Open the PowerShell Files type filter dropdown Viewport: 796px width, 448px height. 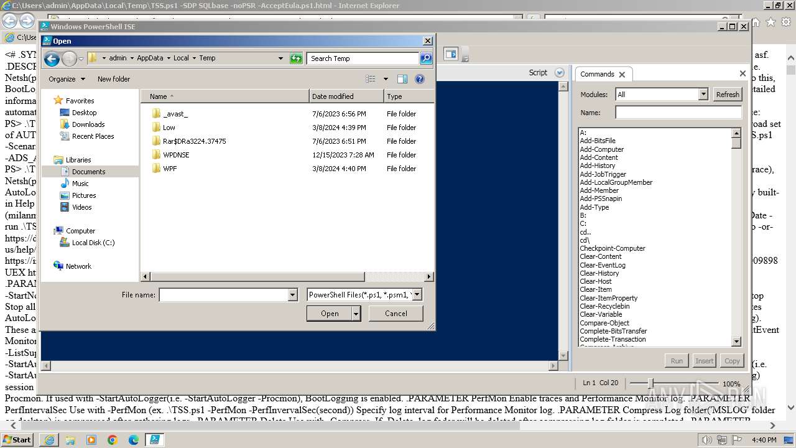[x=417, y=295]
